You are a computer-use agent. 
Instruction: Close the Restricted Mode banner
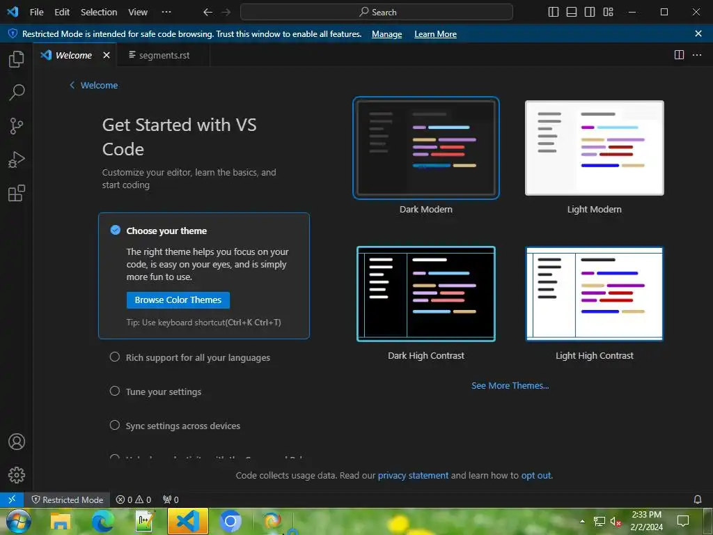coord(698,33)
